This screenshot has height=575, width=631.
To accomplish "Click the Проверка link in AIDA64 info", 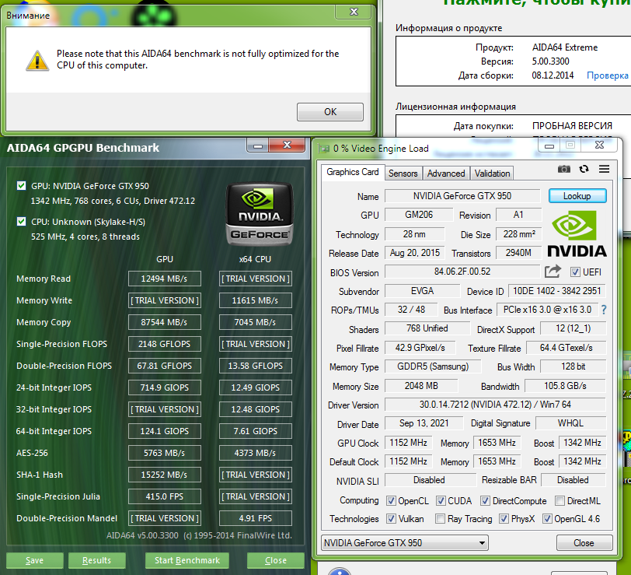I will (x=607, y=75).
